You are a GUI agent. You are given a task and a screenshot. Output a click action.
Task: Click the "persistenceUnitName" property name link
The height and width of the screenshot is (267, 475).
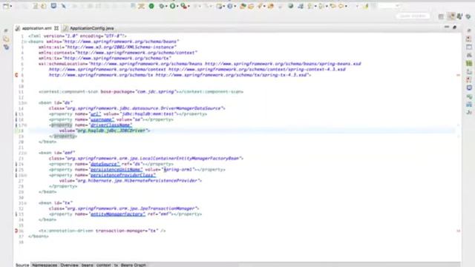[116, 170]
